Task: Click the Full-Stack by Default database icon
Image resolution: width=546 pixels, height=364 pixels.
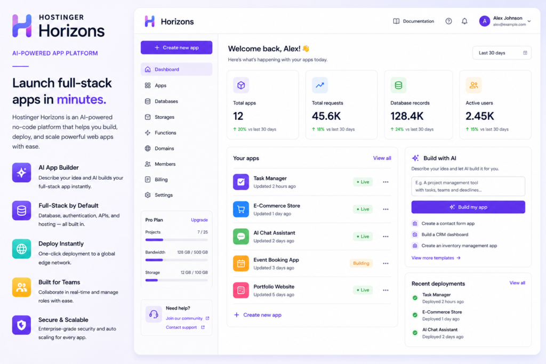Action: point(21,211)
